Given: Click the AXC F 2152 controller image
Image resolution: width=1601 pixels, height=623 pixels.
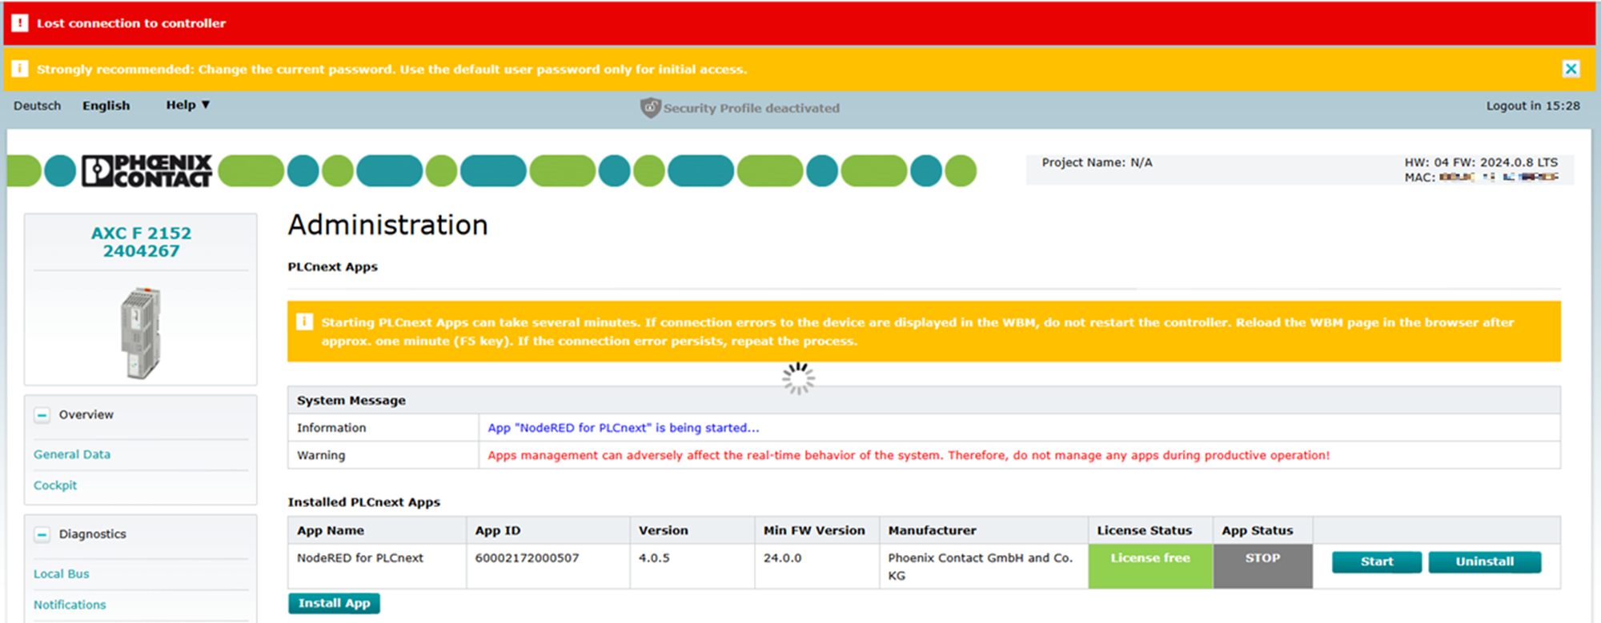Looking at the screenshot, I should tap(141, 333).
